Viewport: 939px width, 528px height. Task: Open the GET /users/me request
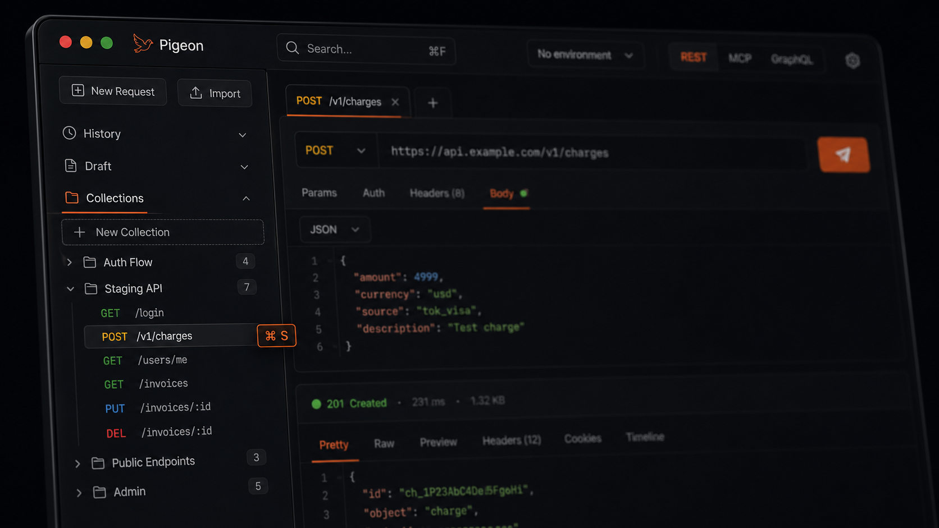point(145,360)
